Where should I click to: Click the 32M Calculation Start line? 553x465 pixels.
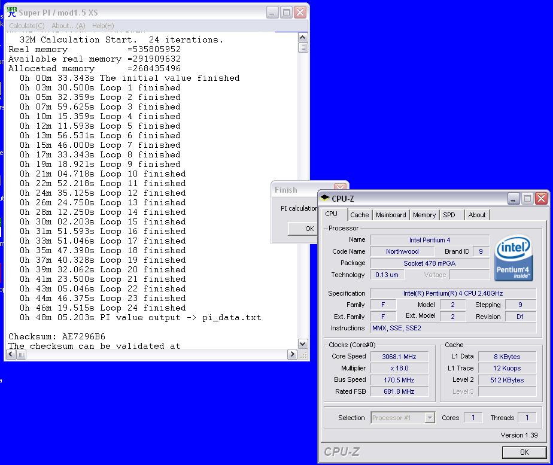[x=121, y=39]
